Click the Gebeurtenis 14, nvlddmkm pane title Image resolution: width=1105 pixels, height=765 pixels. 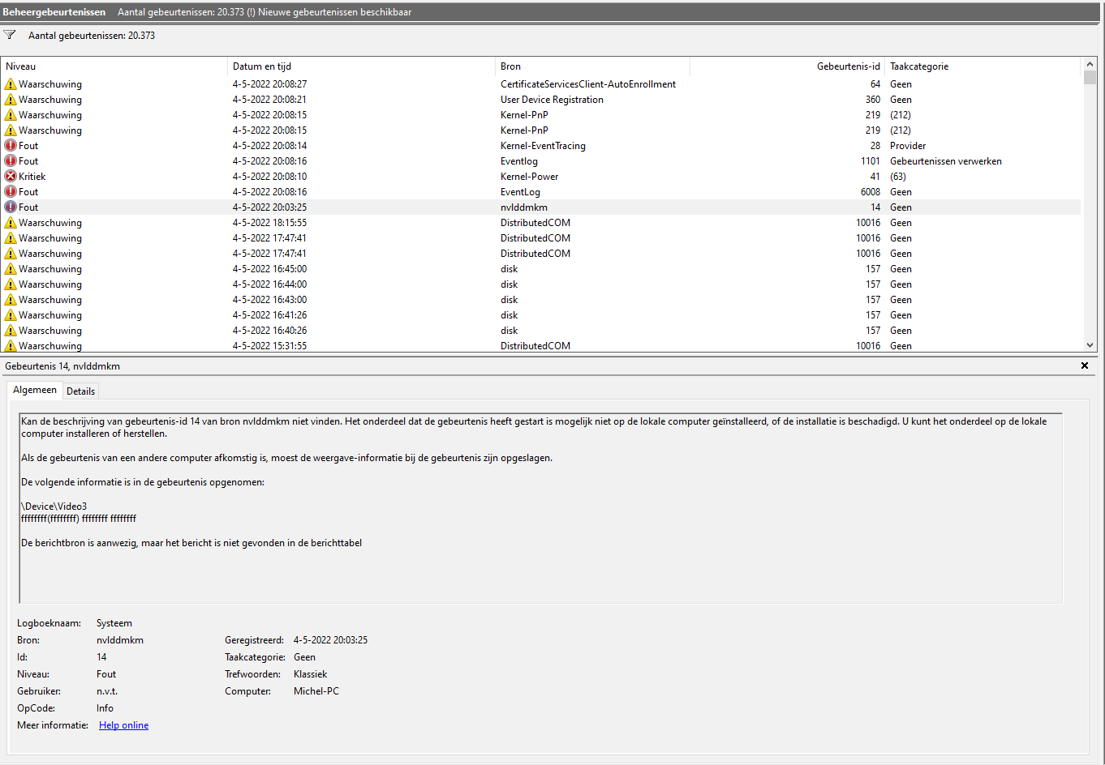(x=62, y=366)
